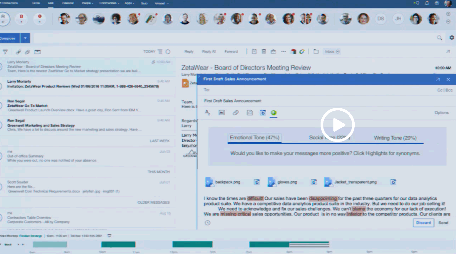The height and width of the screenshot is (254, 456).
Task: Send the draft message
Action: pos(443,223)
